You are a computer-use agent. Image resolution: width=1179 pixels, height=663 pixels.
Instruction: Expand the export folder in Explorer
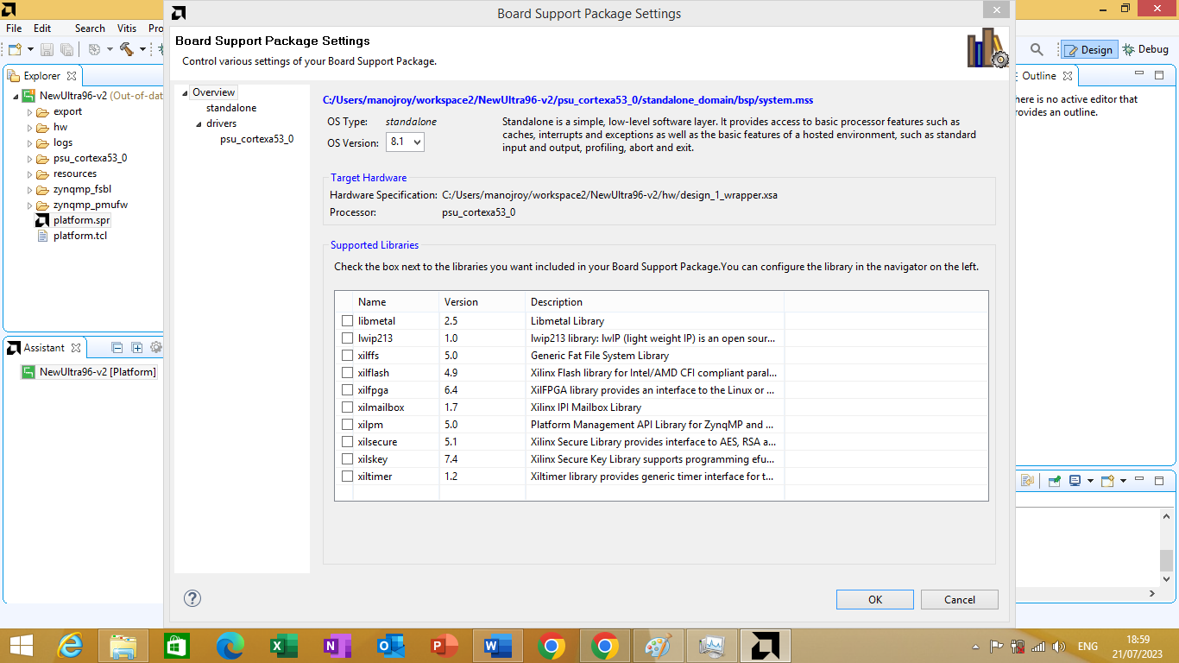pyautogui.click(x=29, y=112)
